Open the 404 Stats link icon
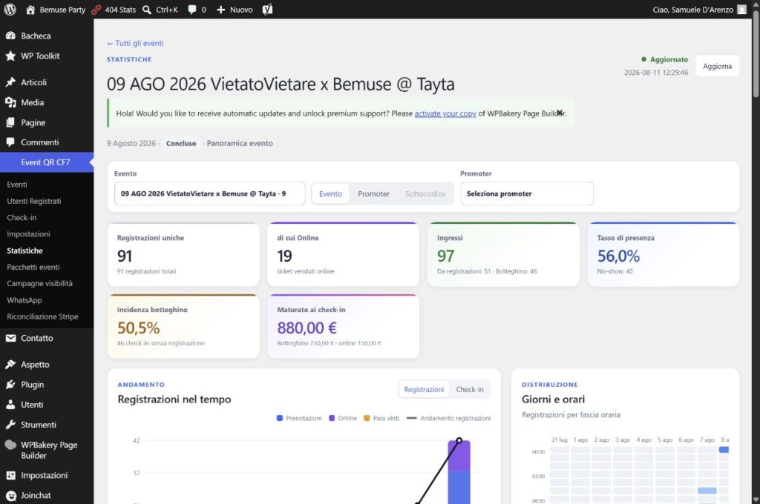 (x=96, y=10)
